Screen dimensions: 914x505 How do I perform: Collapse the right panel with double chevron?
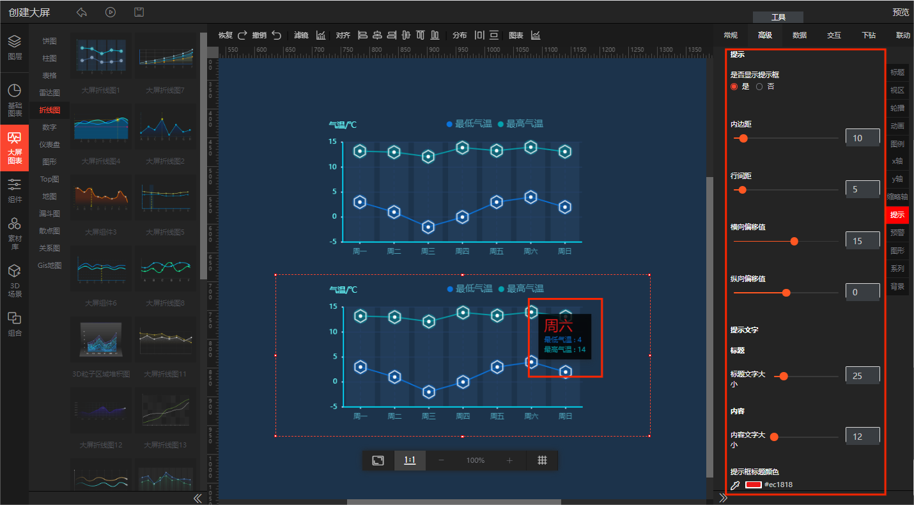pyautogui.click(x=723, y=498)
